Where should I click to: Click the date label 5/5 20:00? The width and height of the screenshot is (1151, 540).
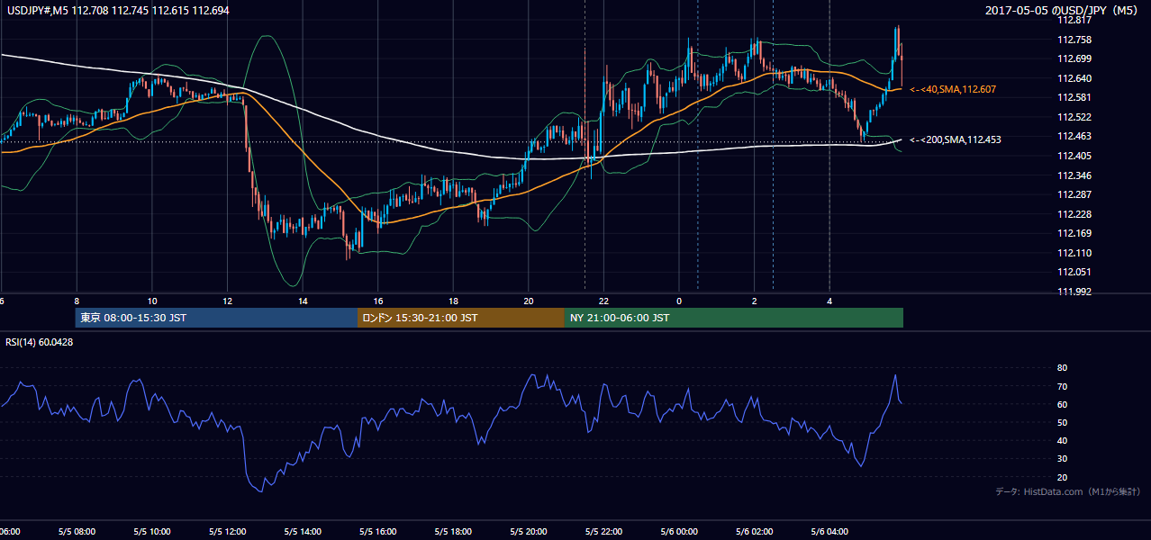[x=529, y=532]
